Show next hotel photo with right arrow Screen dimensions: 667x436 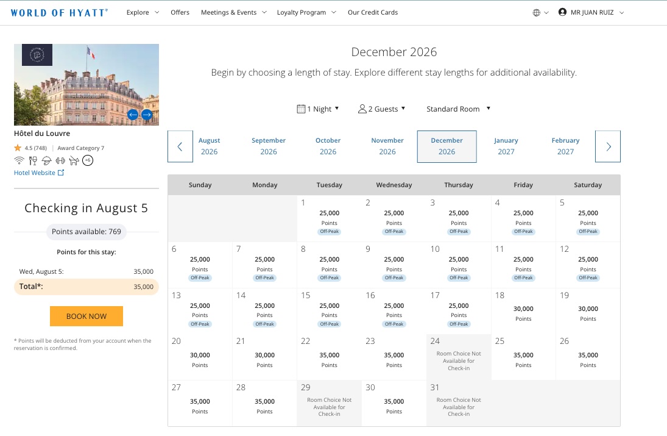(x=147, y=115)
